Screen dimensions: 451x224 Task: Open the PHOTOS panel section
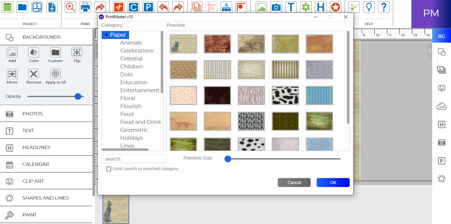(46, 114)
